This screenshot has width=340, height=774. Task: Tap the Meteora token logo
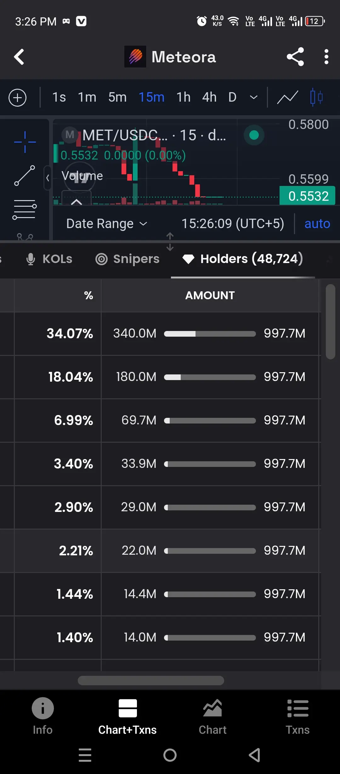pos(135,57)
